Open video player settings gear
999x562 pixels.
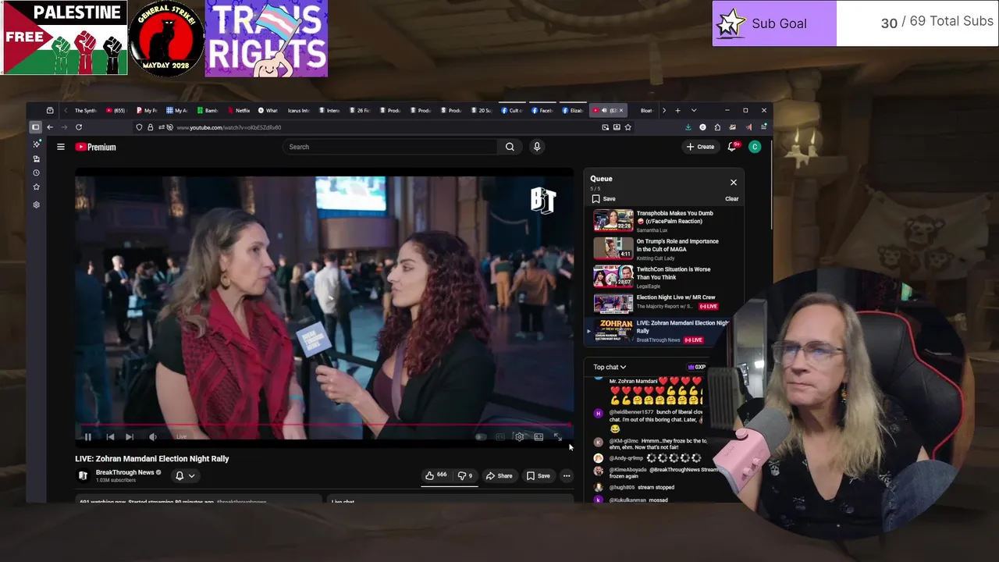point(519,437)
